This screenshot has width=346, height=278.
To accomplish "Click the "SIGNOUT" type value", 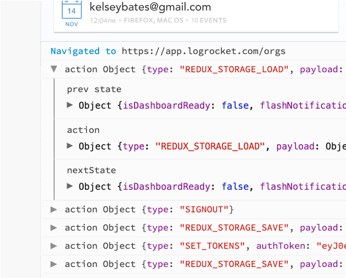I will pos(204,210).
